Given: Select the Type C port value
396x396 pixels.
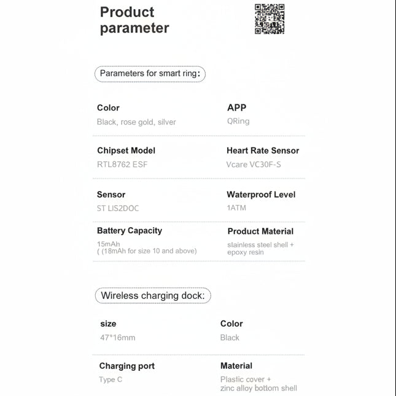Looking at the screenshot, I should click(x=111, y=379).
